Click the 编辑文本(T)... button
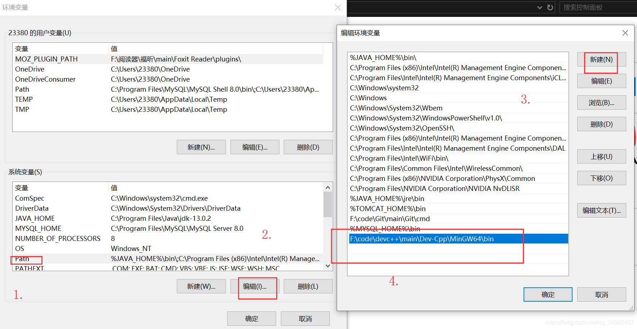The width and height of the screenshot is (637, 329). (x=601, y=210)
